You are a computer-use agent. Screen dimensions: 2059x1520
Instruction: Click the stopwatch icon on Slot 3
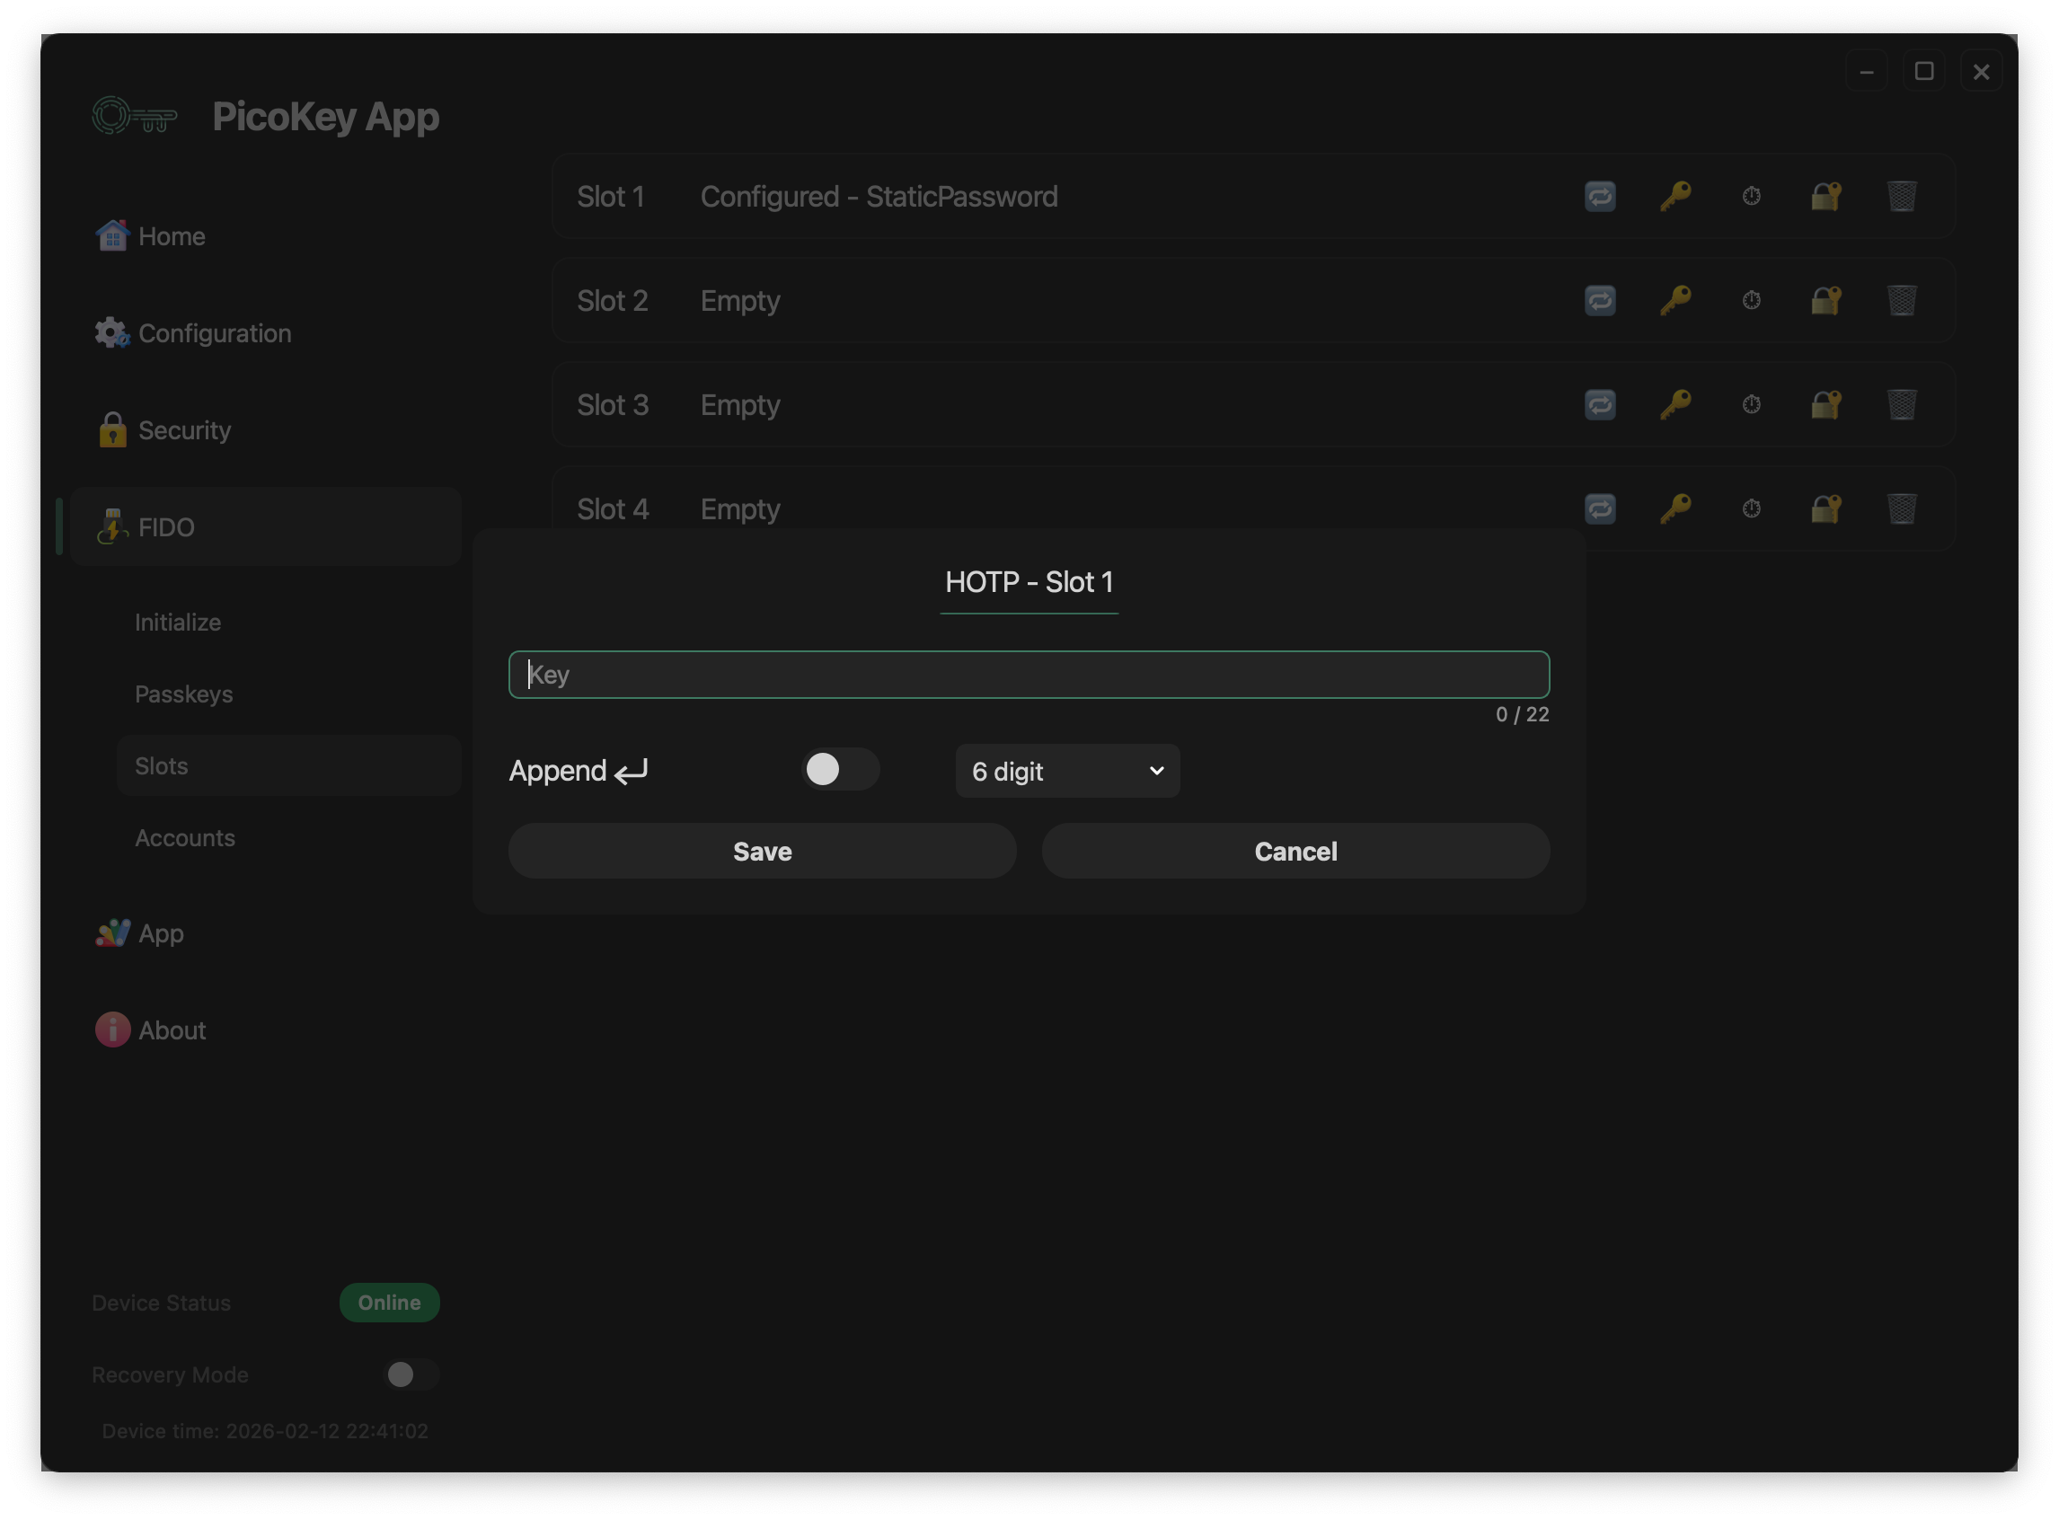(1752, 405)
